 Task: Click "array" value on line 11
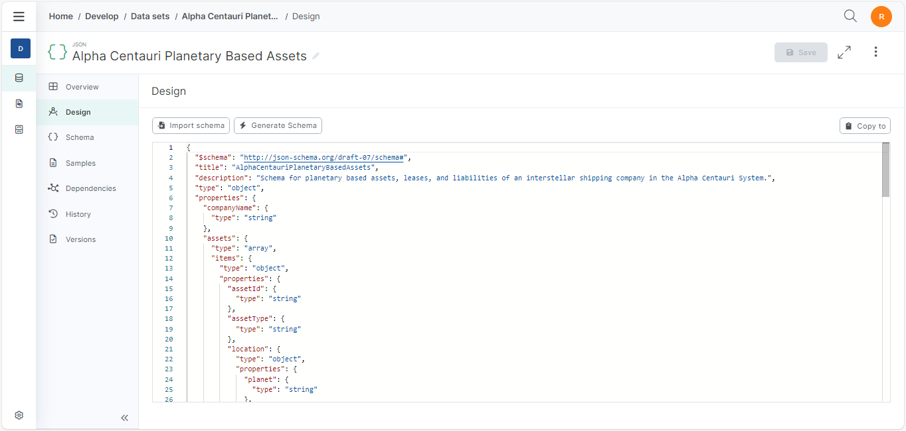click(258, 249)
